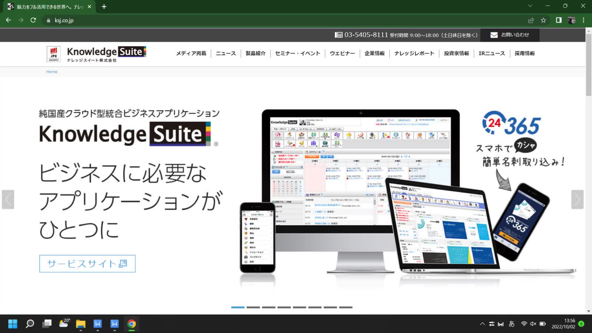Click the muted volume tray icon
Image resolution: width=592 pixels, height=333 pixels.
point(533,324)
